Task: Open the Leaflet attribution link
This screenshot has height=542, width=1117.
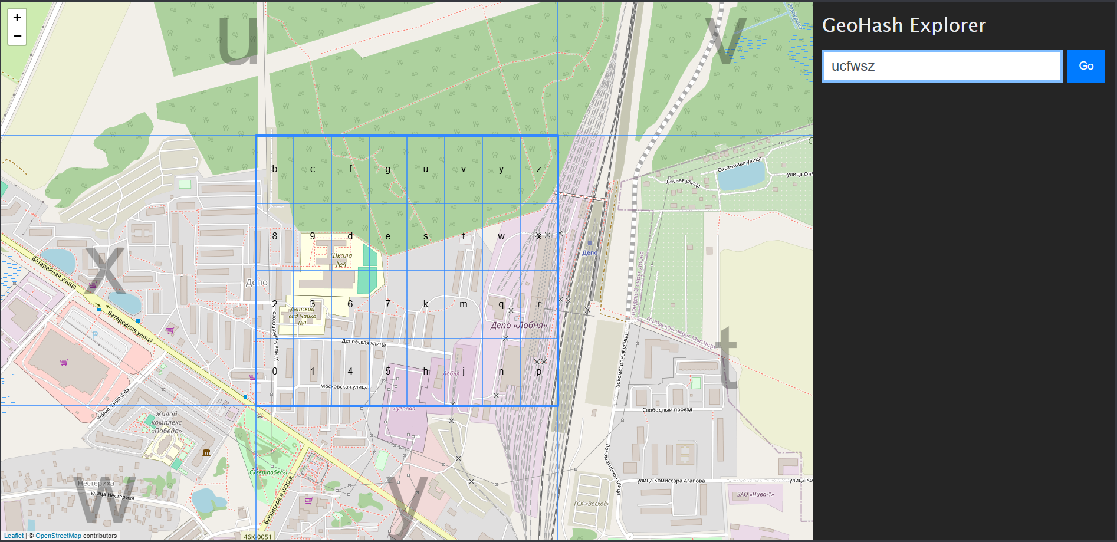Action: (x=14, y=536)
